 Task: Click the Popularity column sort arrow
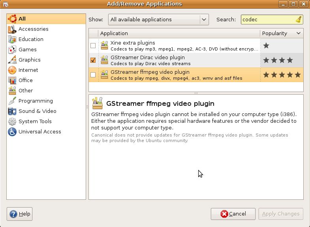(x=299, y=33)
